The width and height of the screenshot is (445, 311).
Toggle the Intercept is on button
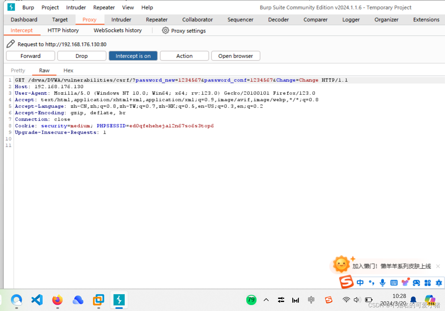point(133,56)
